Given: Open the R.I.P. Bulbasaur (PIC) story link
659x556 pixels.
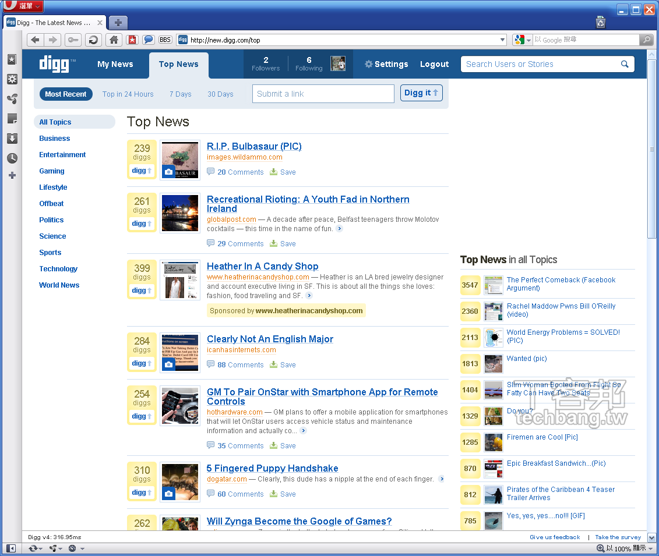Looking at the screenshot, I should [254, 146].
